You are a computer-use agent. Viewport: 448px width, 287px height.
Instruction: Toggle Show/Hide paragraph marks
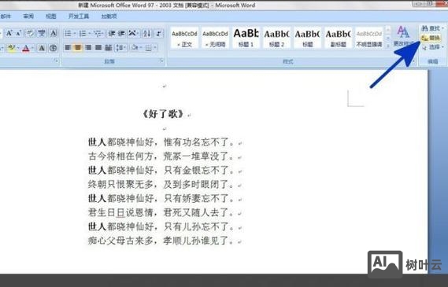[158, 34]
